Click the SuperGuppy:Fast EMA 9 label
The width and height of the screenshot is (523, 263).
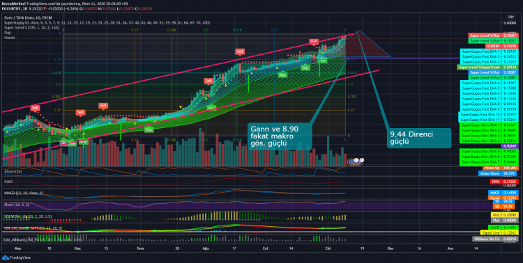click(489, 109)
